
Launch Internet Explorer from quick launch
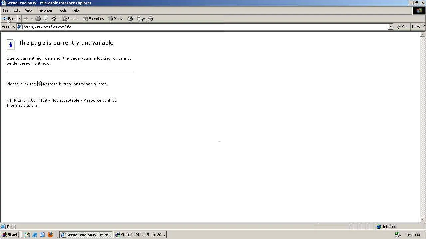pos(35,235)
